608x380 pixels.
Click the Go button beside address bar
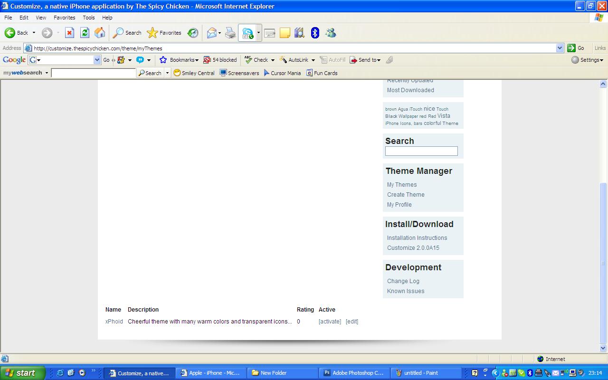click(576, 48)
